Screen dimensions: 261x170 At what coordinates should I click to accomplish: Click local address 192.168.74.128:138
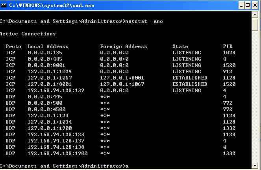[x=56, y=147]
